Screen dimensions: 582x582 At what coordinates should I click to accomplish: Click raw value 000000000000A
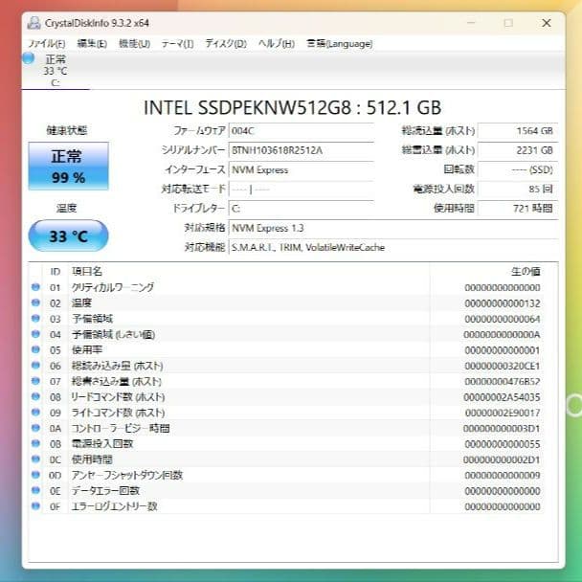click(502, 335)
